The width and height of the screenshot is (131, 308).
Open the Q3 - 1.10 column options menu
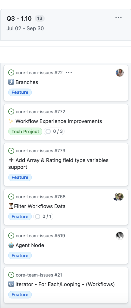(x=118, y=18)
